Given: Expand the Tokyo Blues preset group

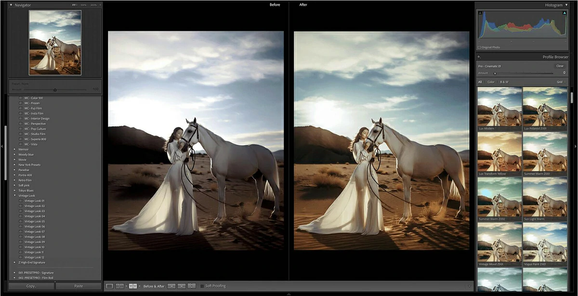Looking at the screenshot, I should (14, 190).
